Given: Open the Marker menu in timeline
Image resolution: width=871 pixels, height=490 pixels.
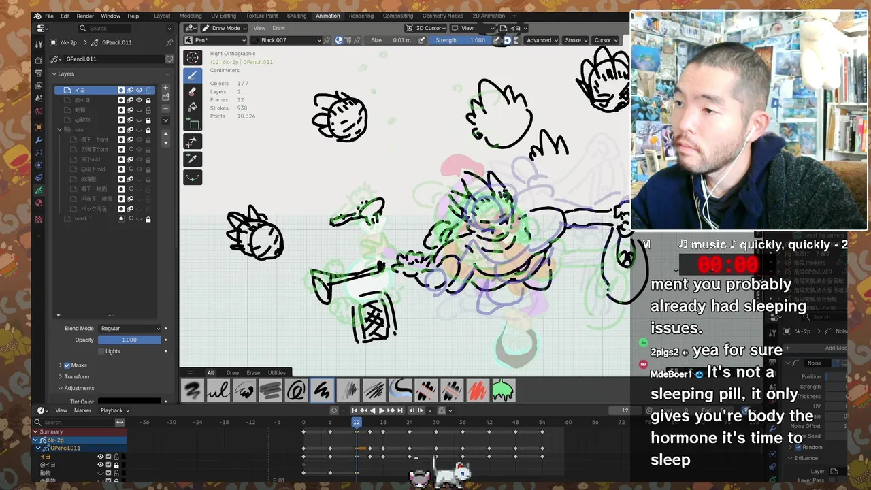Looking at the screenshot, I should [82, 410].
